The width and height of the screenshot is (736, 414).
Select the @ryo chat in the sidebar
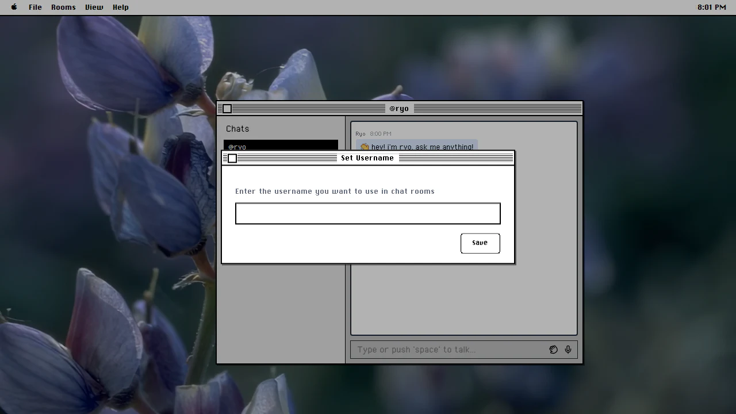pos(281,145)
